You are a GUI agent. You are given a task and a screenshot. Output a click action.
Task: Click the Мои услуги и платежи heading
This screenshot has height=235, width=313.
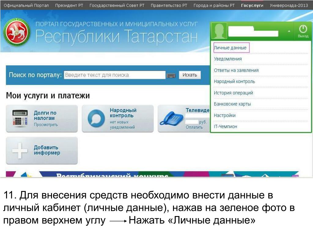[x=48, y=95]
